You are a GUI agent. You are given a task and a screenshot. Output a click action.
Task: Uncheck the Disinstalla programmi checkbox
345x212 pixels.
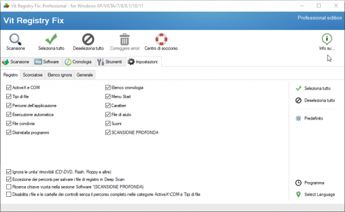click(x=8, y=132)
